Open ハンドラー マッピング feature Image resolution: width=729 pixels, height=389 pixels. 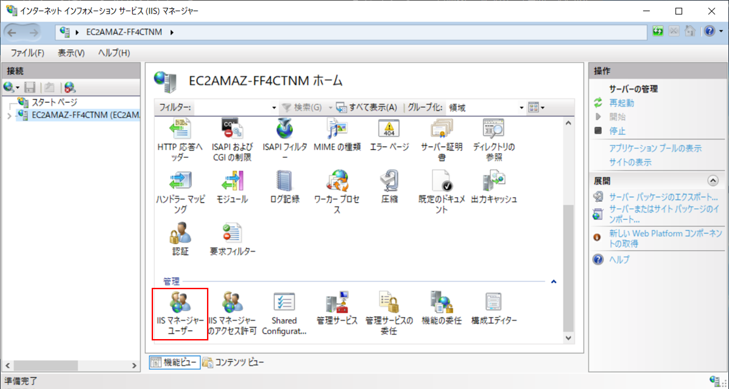[180, 192]
